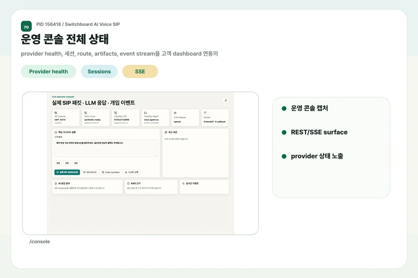Click the 실시간 이벤트 panel title

[192, 183]
